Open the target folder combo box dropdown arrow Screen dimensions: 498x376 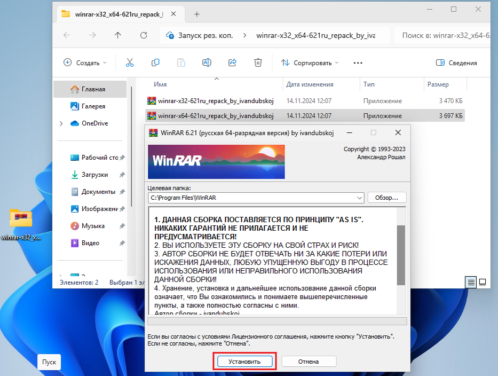tap(359, 198)
